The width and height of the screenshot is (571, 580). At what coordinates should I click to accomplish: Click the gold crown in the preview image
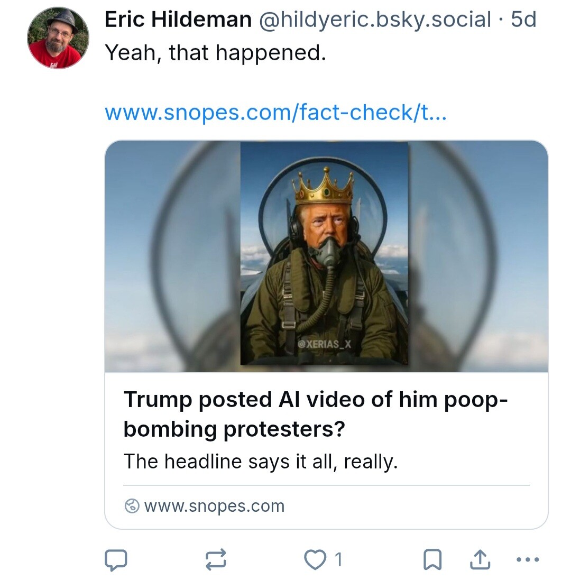click(324, 188)
